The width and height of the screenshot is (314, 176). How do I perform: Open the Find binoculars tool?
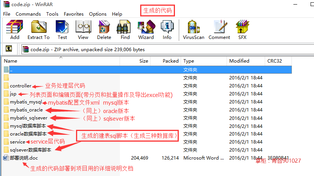123,27
